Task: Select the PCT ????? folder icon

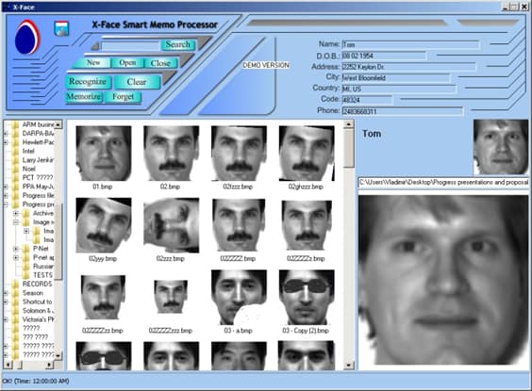Action: (15, 177)
